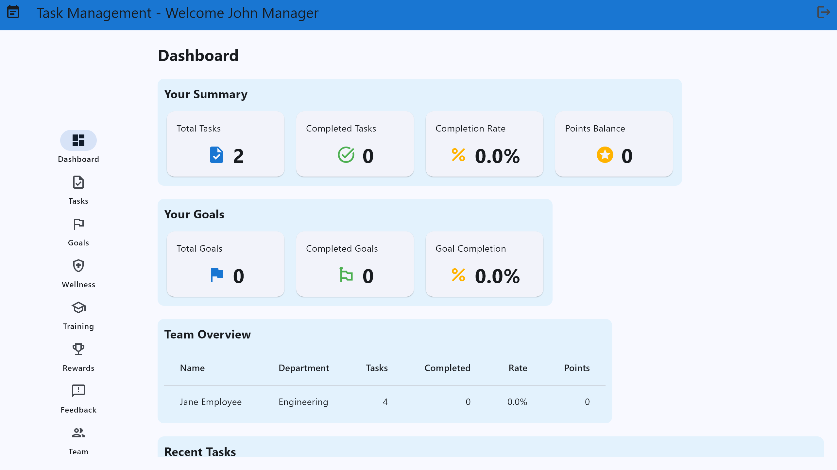Go to Goals via flag icon
Screen dimensions: 837x470
pos(78,224)
